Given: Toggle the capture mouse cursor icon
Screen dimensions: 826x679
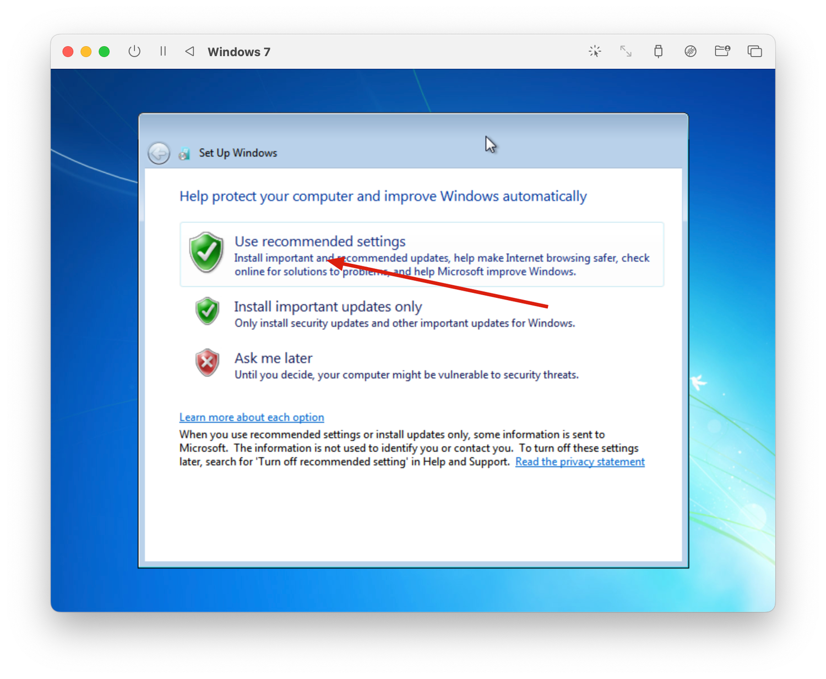Looking at the screenshot, I should 595,51.
